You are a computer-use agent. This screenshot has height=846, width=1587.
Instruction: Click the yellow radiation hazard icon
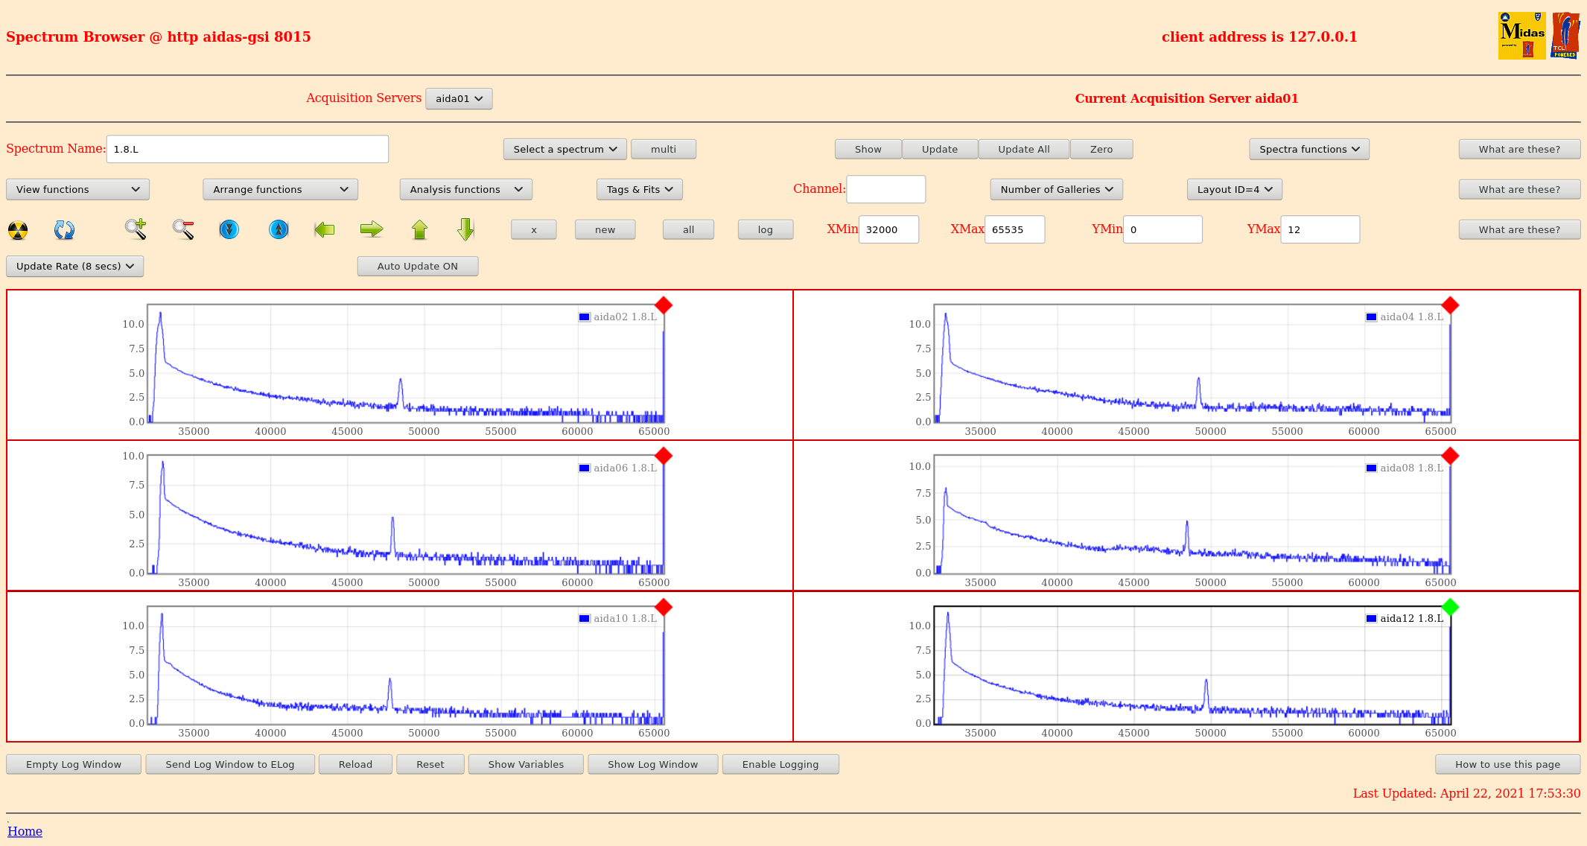point(18,230)
